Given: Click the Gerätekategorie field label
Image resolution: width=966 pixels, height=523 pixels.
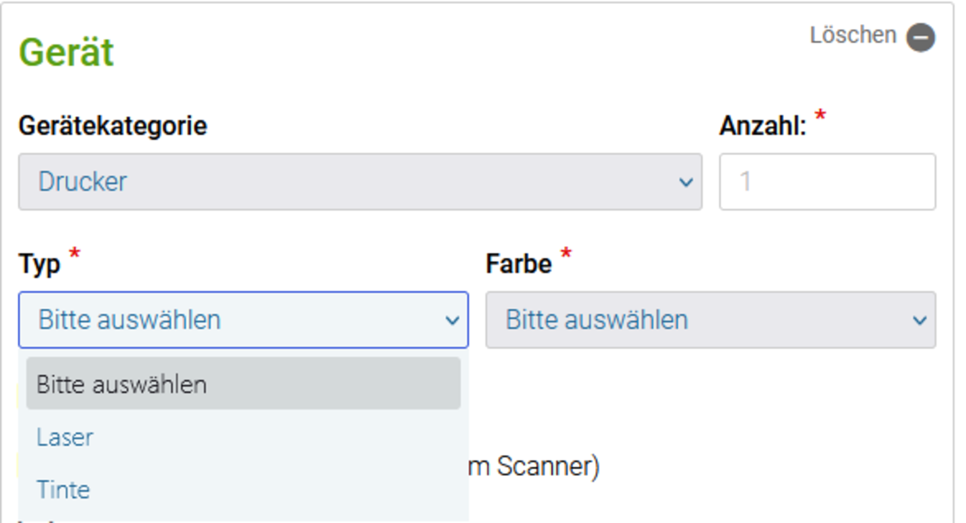Looking at the screenshot, I should pyautogui.click(x=113, y=126).
